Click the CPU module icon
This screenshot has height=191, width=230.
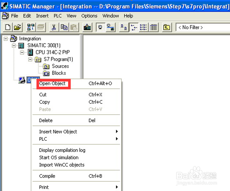tap(31, 52)
